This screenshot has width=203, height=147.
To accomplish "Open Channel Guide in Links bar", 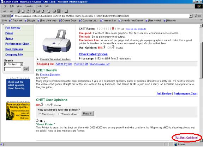I will click(68, 20).
